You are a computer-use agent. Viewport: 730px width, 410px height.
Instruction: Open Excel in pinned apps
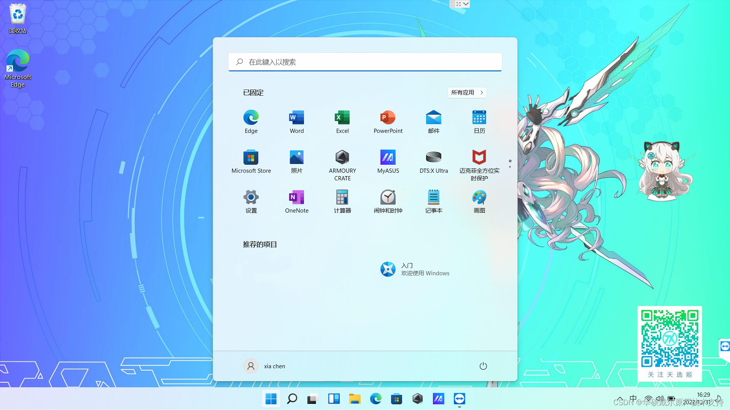click(342, 122)
